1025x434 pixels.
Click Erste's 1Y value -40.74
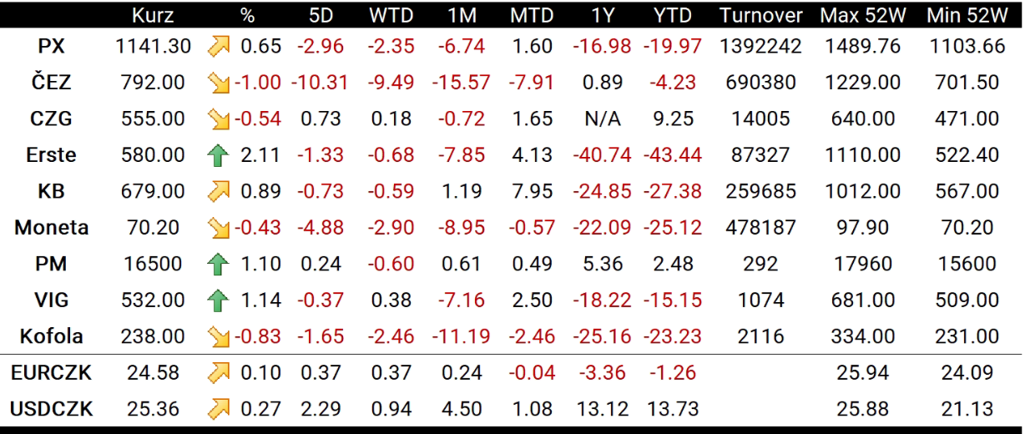(603, 155)
